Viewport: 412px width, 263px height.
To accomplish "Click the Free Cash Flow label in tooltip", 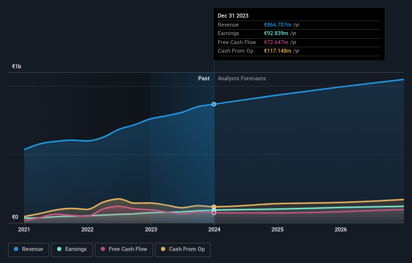I will tap(237, 42).
